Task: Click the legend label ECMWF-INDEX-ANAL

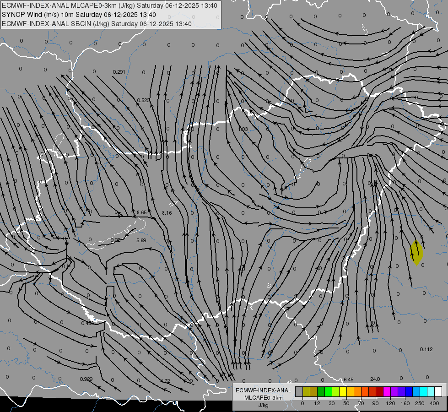Action: tap(264, 390)
